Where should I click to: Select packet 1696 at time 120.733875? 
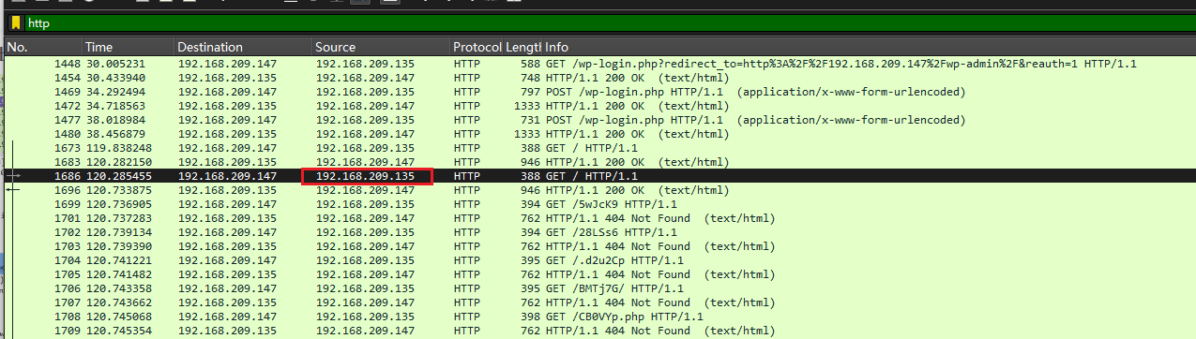tap(600, 190)
